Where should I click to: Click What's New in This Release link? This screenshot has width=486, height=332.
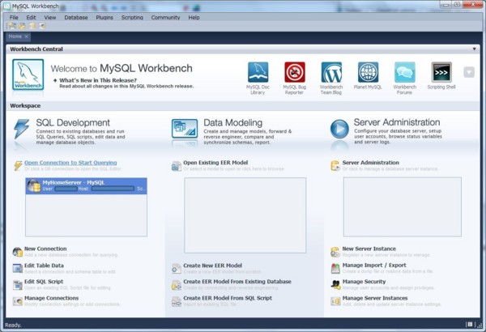98,80
